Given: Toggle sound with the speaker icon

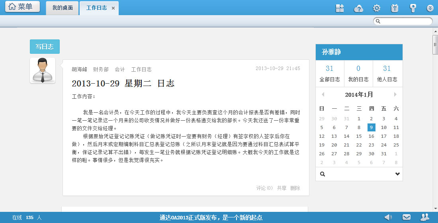Looking at the screenshot, I should click(x=387, y=217).
